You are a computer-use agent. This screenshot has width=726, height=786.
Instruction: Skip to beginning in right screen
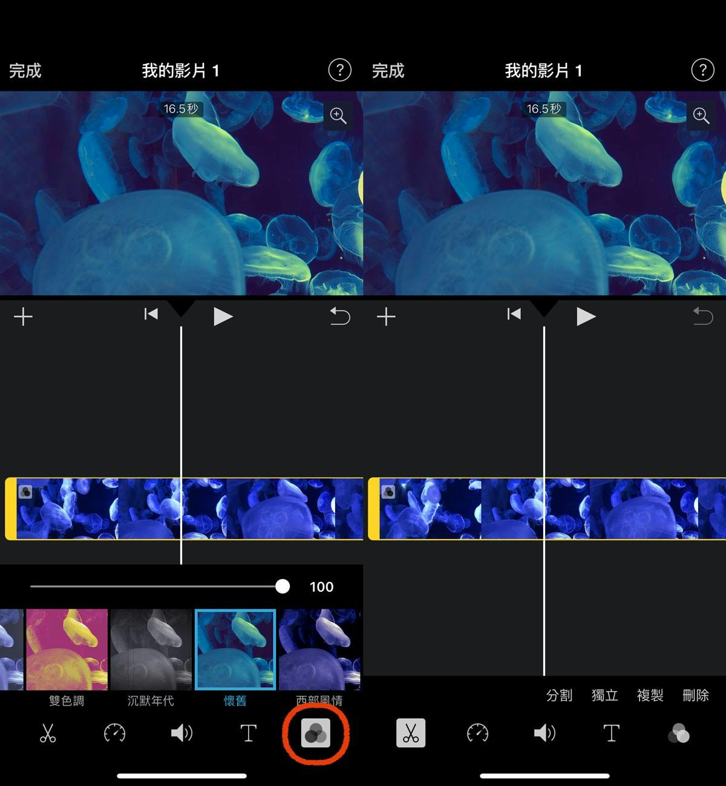click(514, 314)
